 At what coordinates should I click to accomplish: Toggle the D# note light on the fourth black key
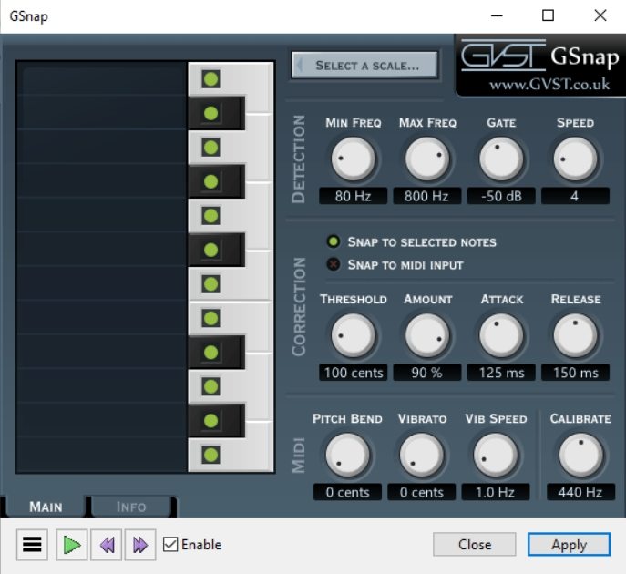click(210, 353)
